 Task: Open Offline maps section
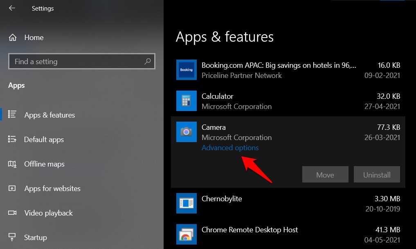(x=44, y=164)
